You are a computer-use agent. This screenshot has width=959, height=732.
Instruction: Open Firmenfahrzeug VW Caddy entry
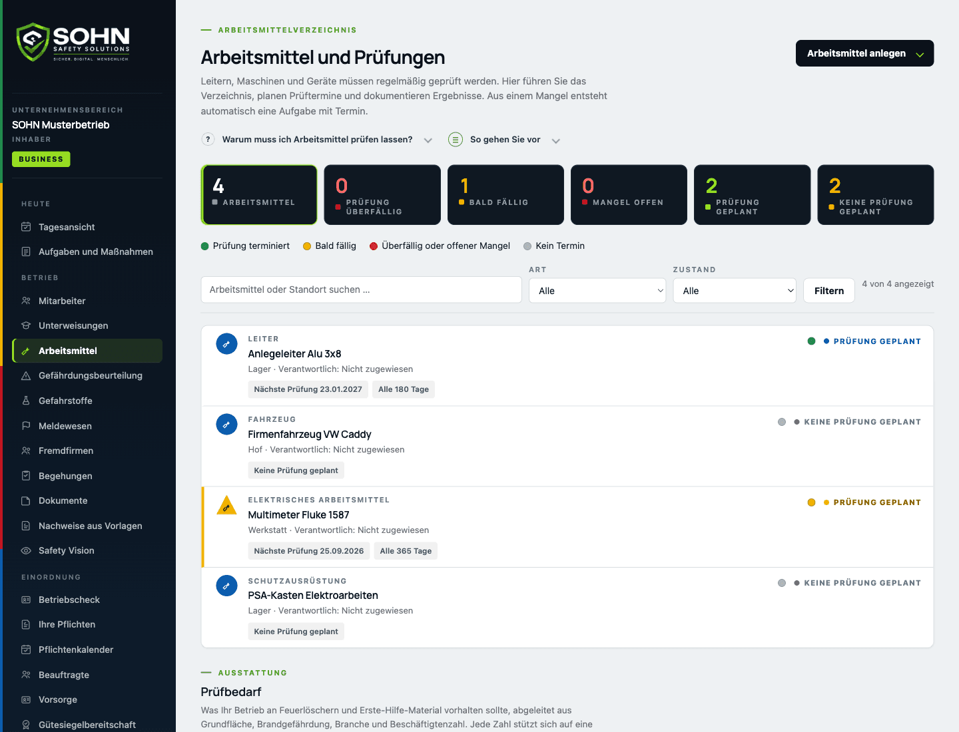point(567,447)
